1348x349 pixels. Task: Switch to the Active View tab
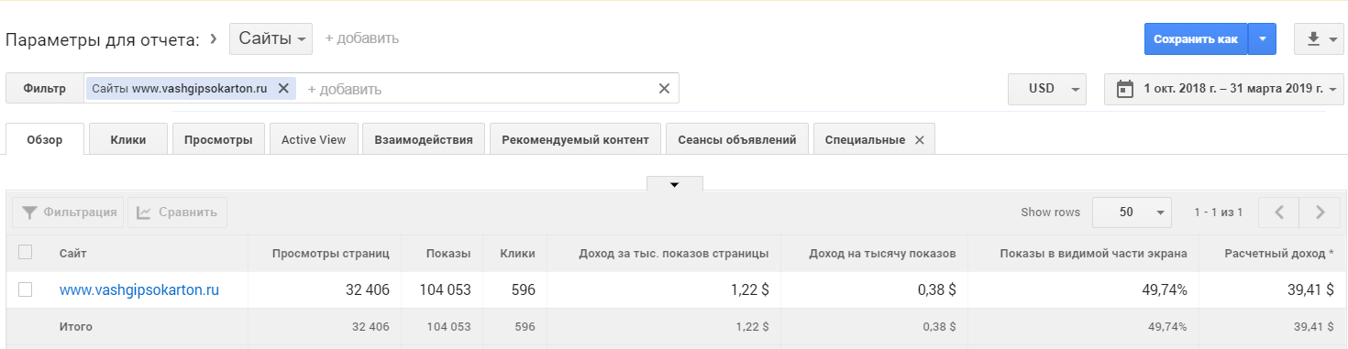pyautogui.click(x=314, y=140)
